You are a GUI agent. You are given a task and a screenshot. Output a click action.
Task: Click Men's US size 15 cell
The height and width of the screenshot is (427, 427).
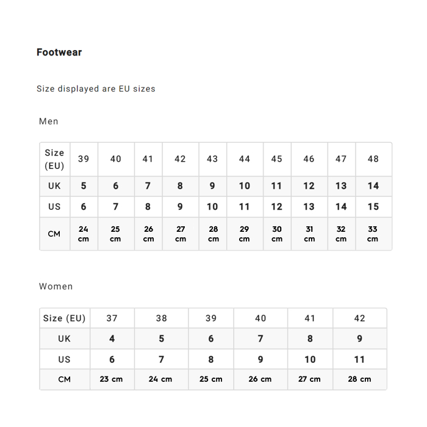(373, 207)
